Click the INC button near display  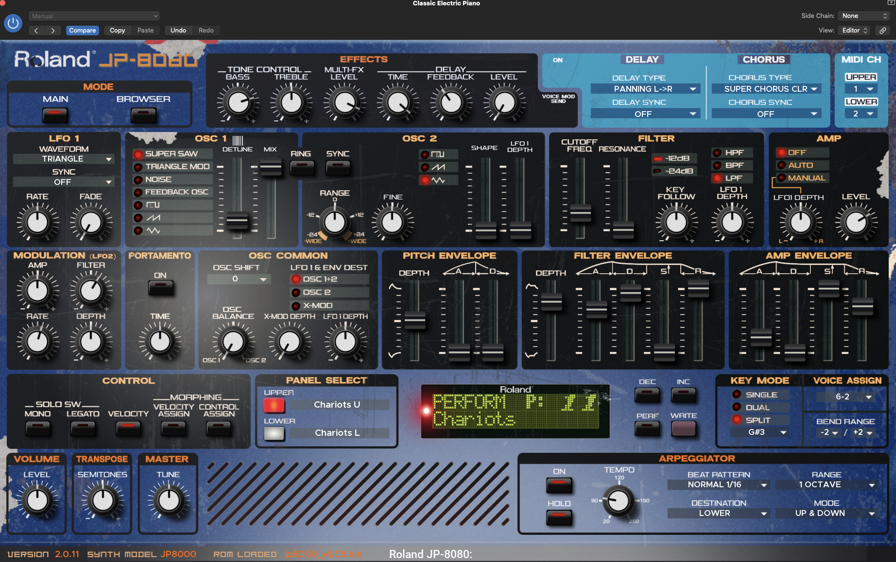pos(683,395)
